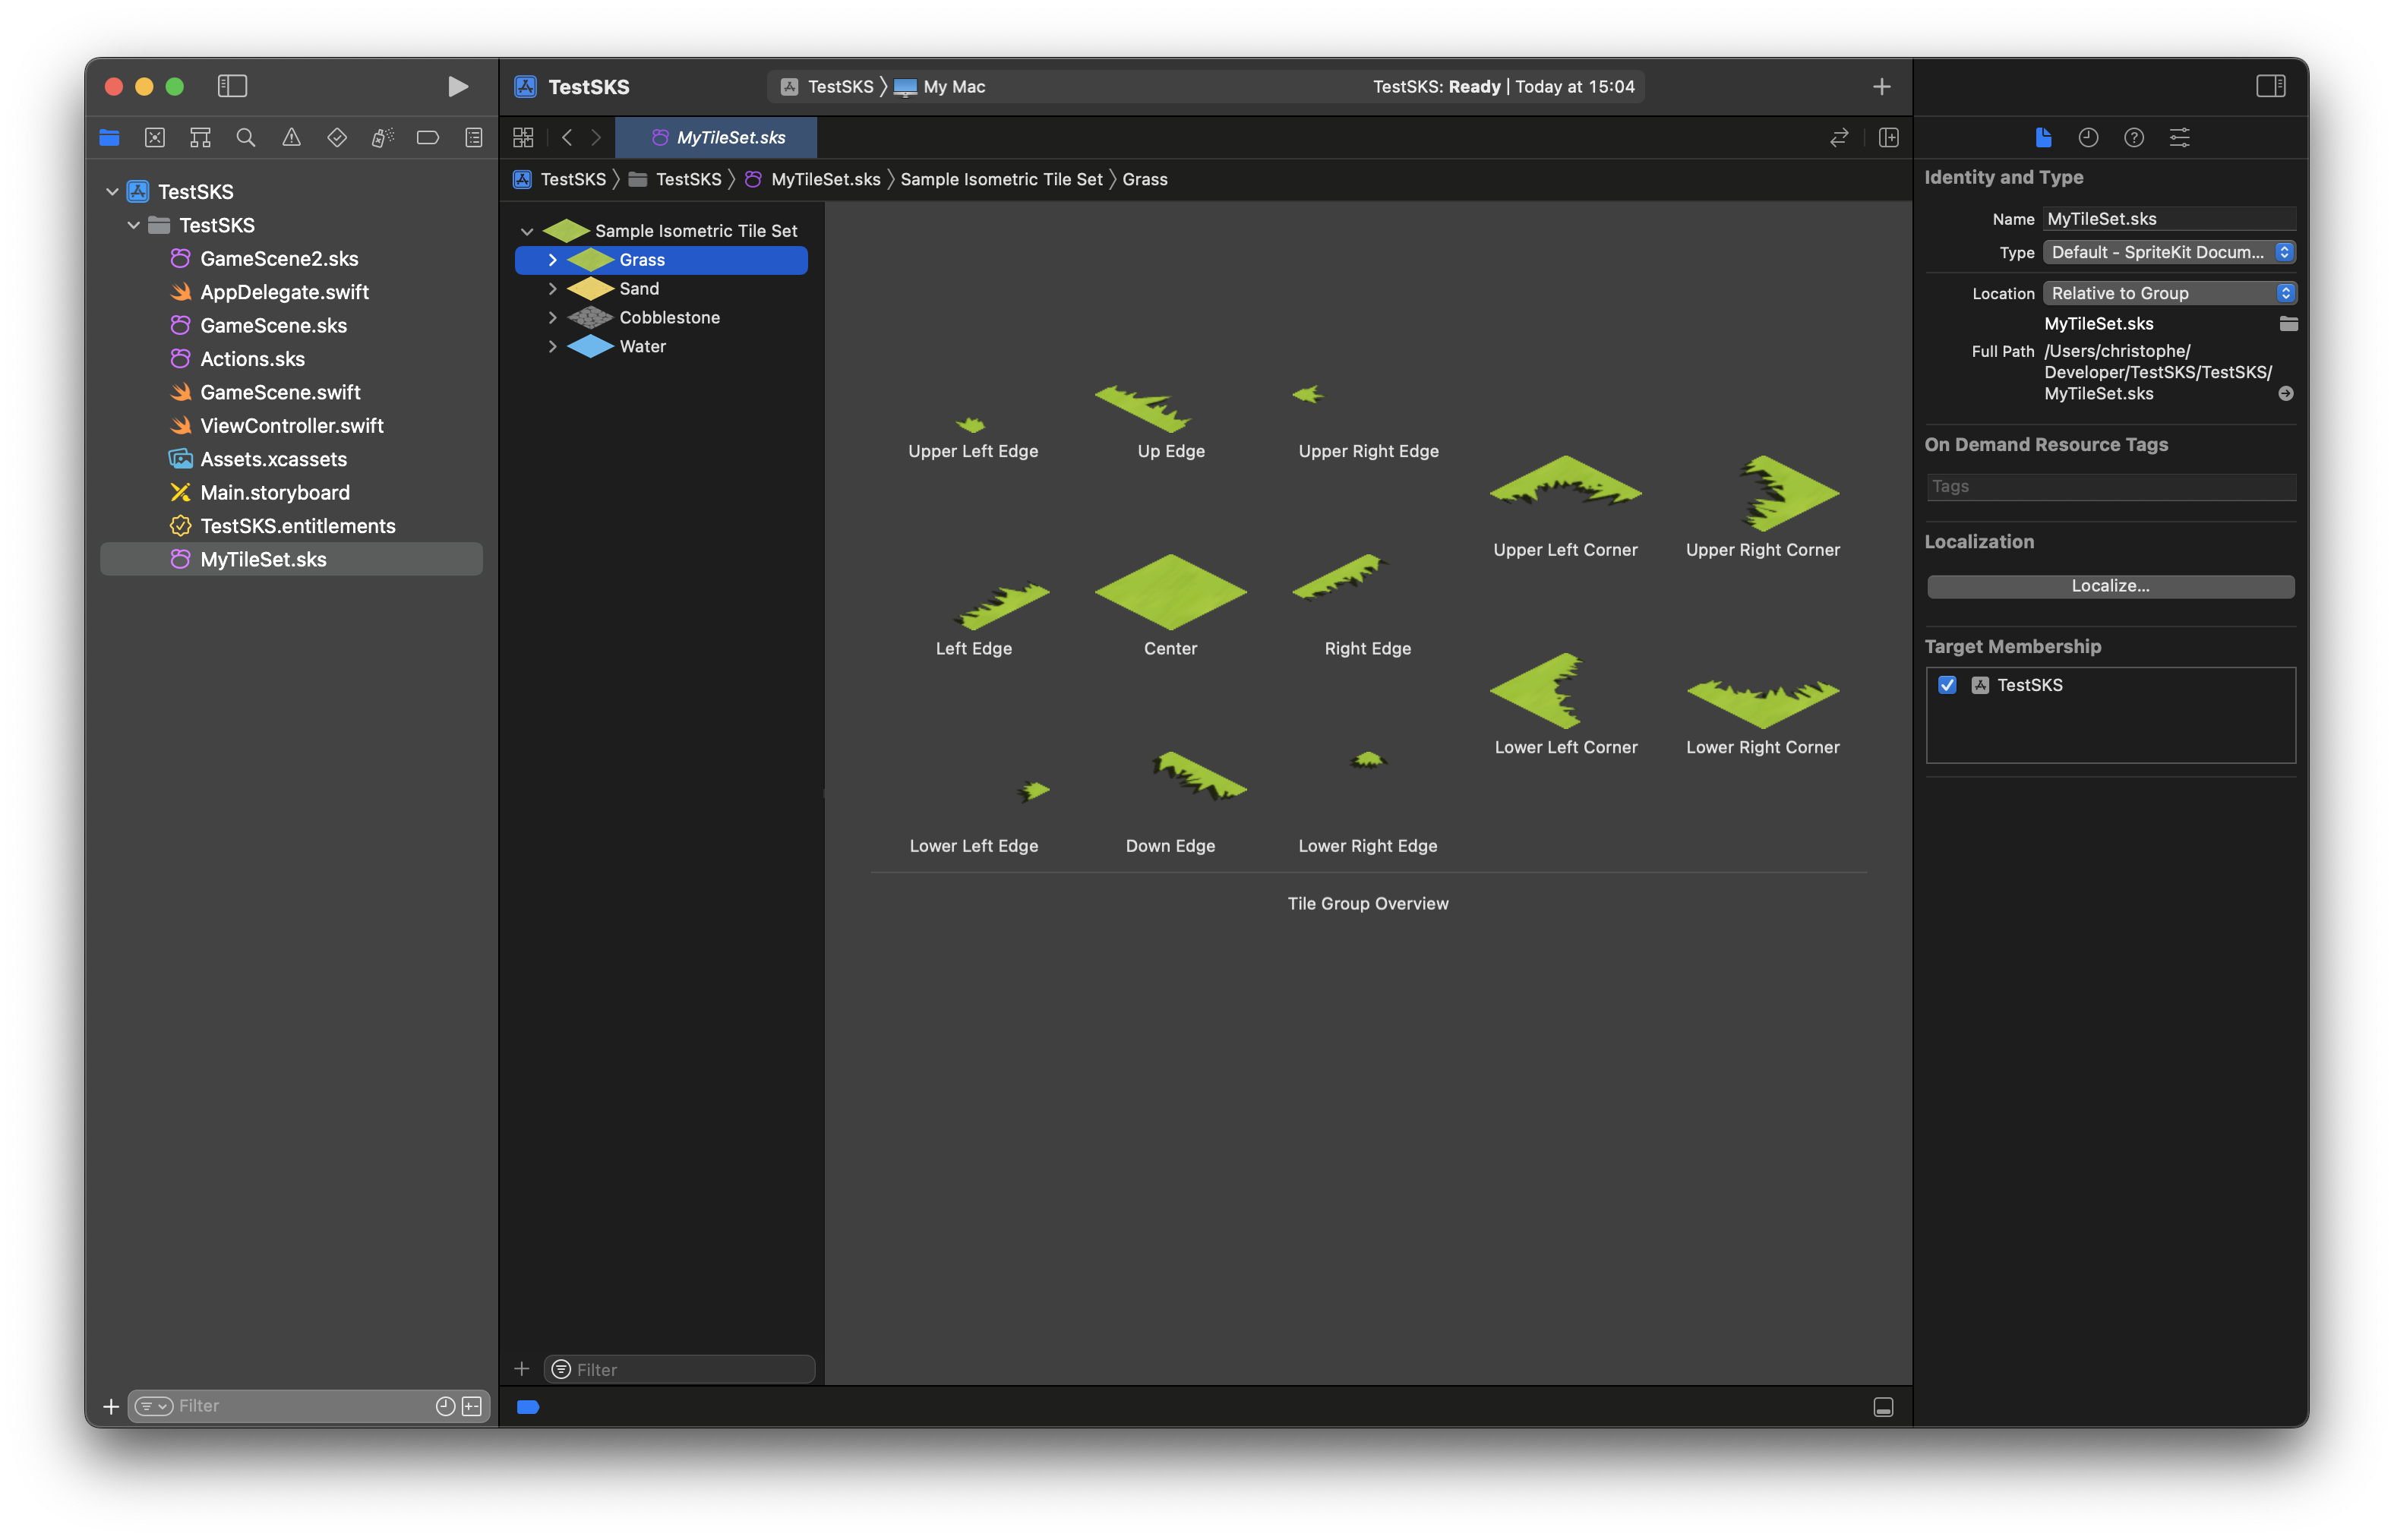
Task: Click the Tags input field
Action: pyautogui.click(x=2110, y=487)
